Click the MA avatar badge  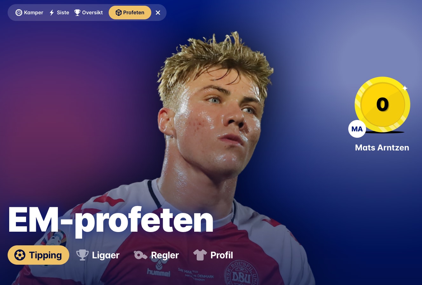point(357,129)
